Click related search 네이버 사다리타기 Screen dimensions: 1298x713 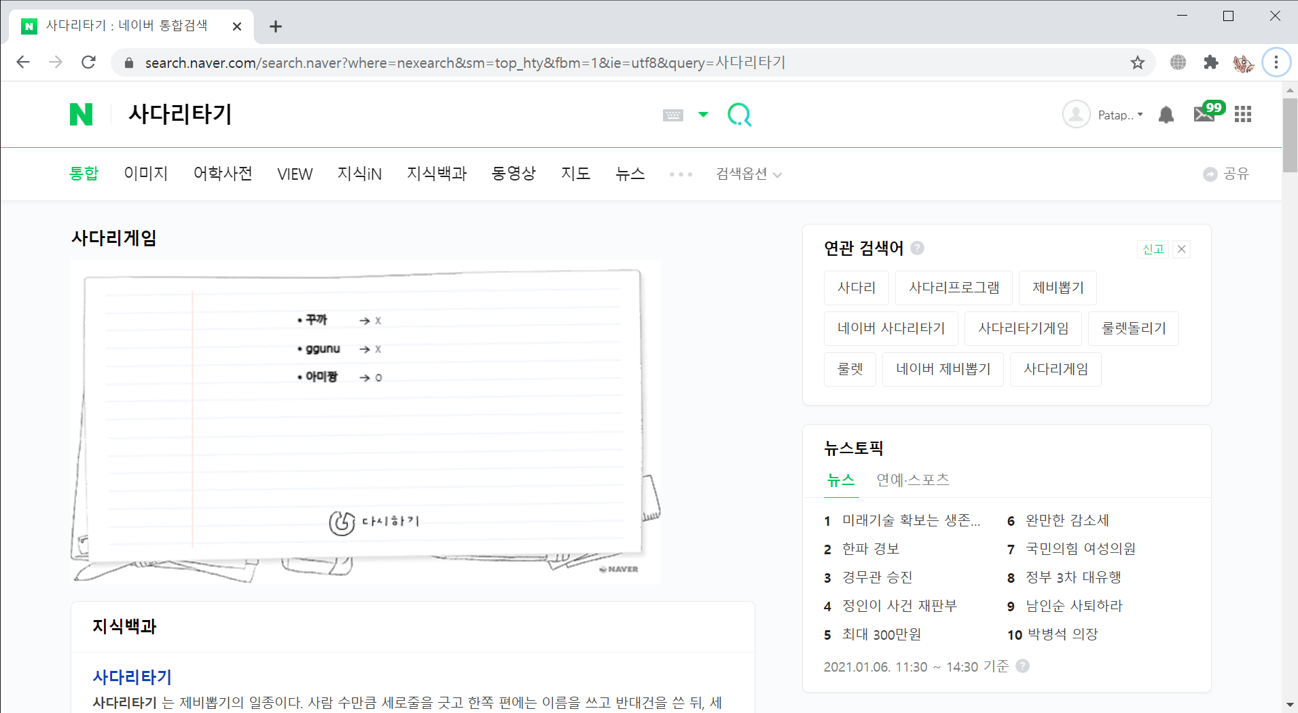(891, 328)
